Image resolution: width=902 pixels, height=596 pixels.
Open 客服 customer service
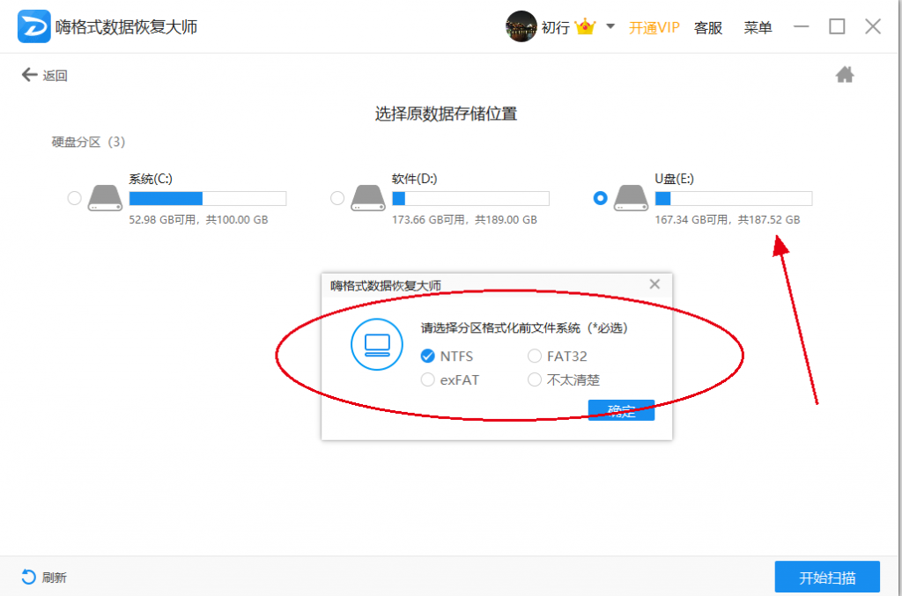[708, 27]
